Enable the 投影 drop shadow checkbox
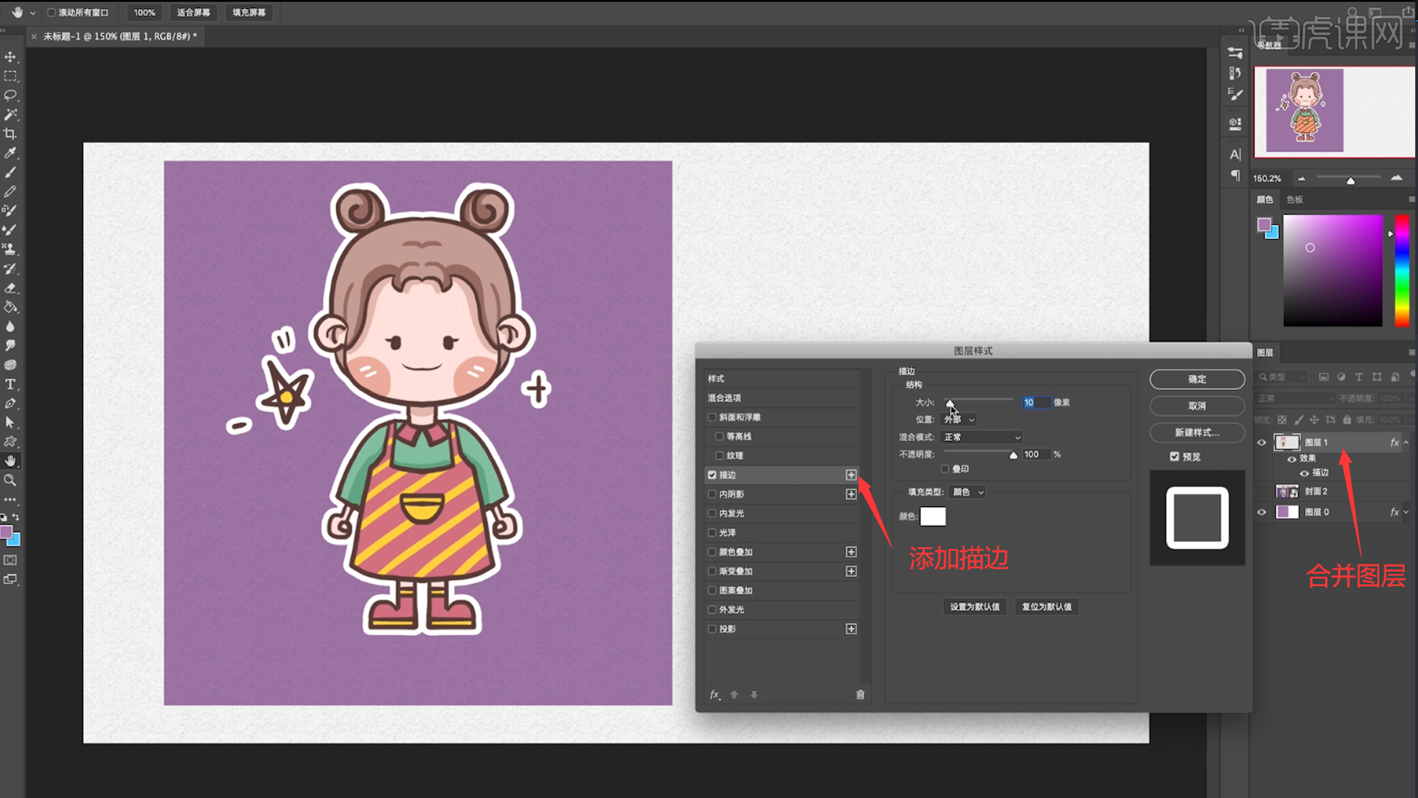 coord(713,629)
